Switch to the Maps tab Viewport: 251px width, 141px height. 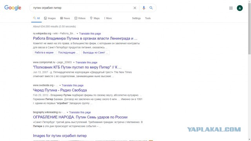95,18
